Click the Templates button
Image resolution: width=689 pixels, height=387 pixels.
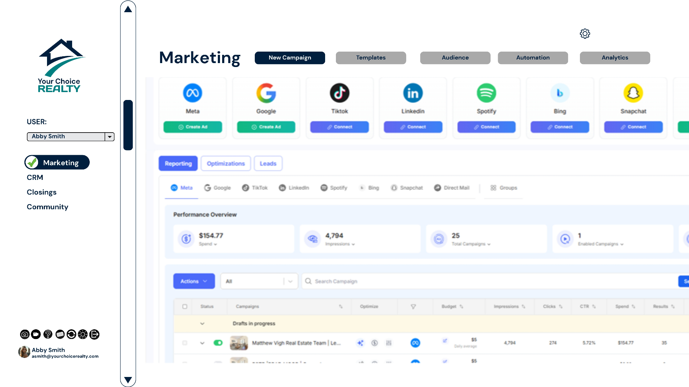click(x=371, y=58)
